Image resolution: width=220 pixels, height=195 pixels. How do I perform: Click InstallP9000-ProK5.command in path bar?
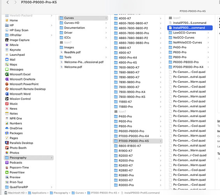click(140, 193)
